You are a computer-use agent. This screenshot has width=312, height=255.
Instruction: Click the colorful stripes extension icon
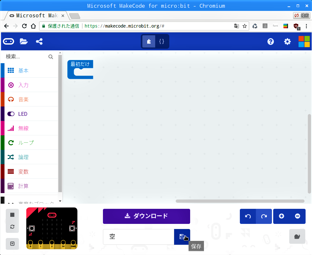pos(285,26)
